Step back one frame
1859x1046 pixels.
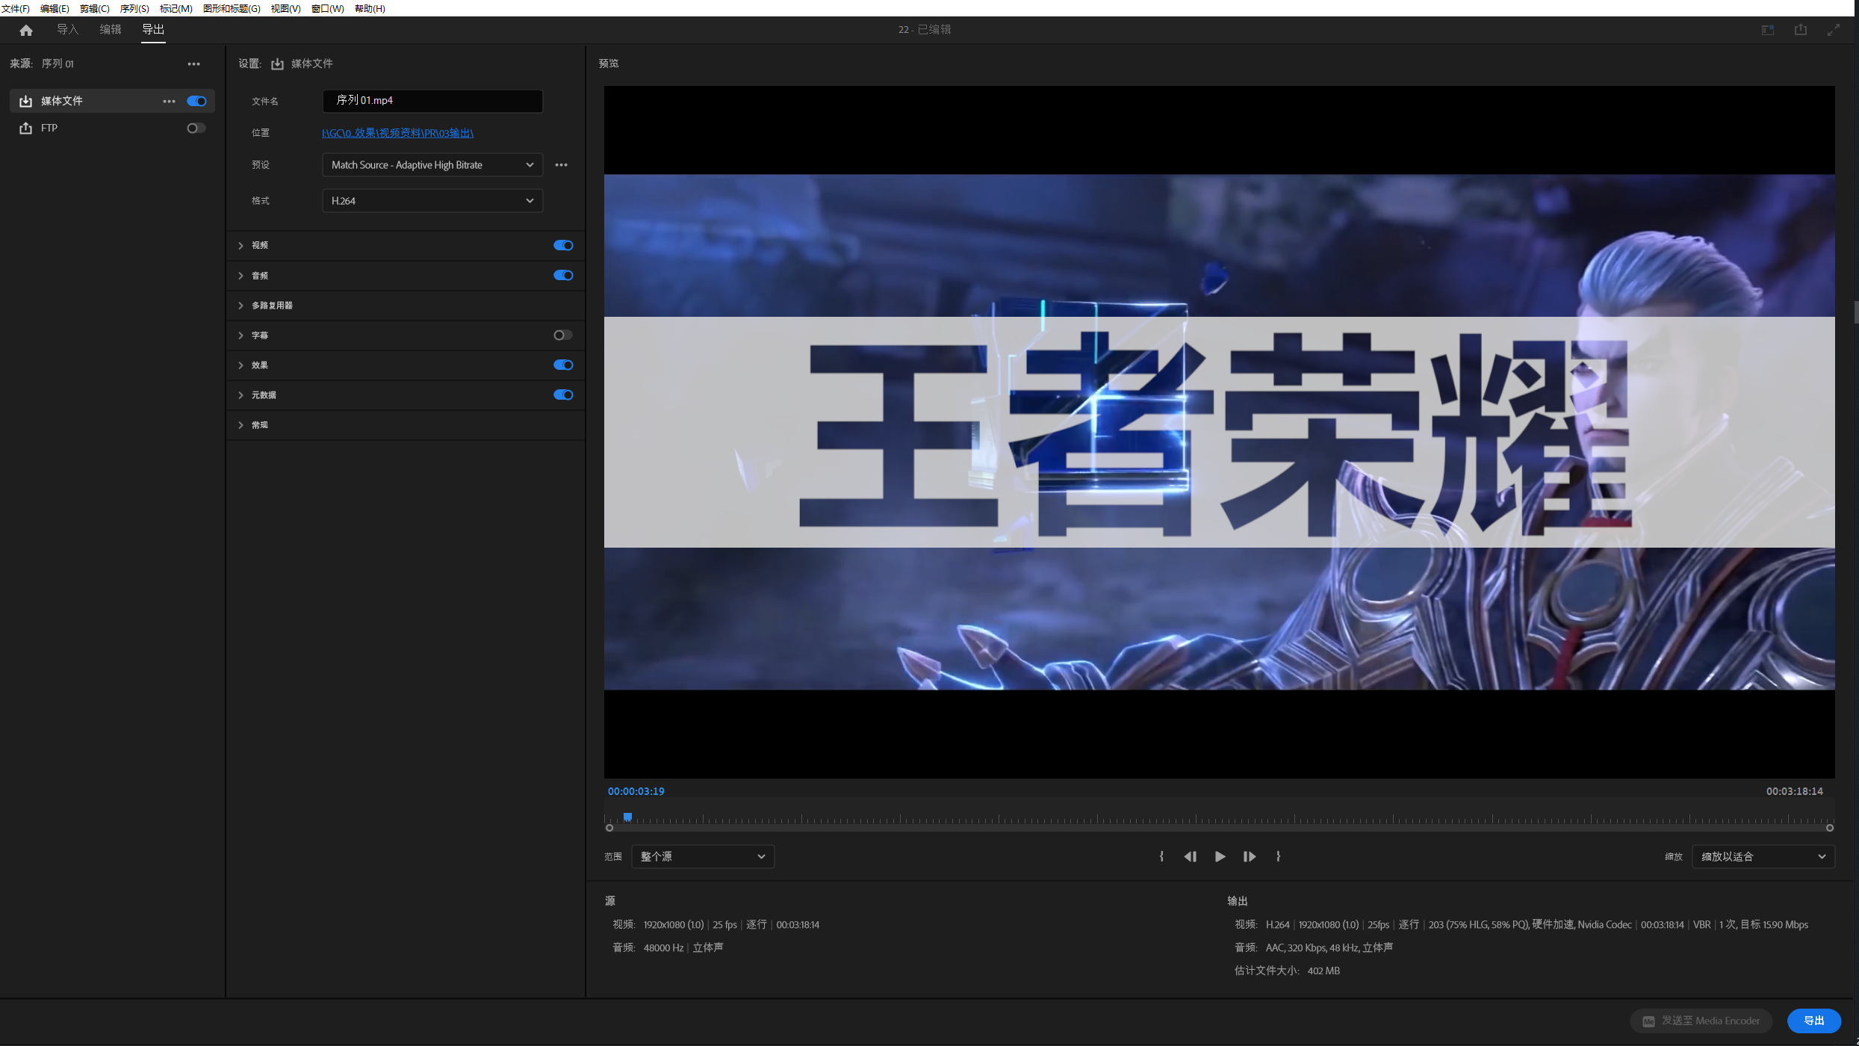pos(1190,856)
